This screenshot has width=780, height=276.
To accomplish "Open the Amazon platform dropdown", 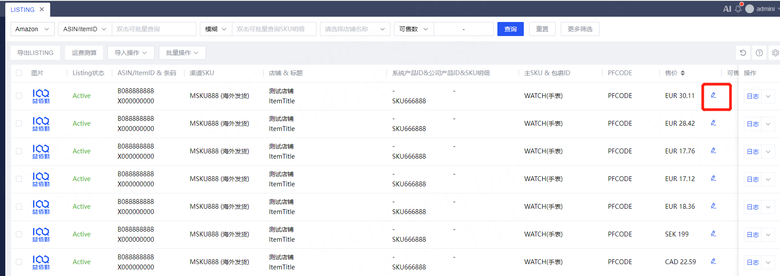I will pos(33,29).
